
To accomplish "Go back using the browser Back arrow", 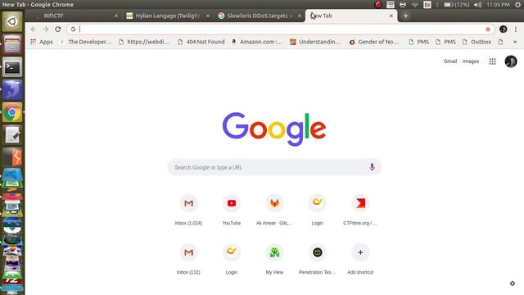I will (x=33, y=29).
